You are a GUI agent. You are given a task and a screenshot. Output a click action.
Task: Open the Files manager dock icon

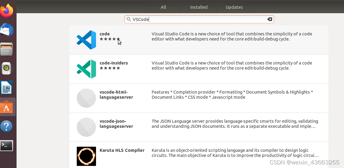(x=7, y=49)
